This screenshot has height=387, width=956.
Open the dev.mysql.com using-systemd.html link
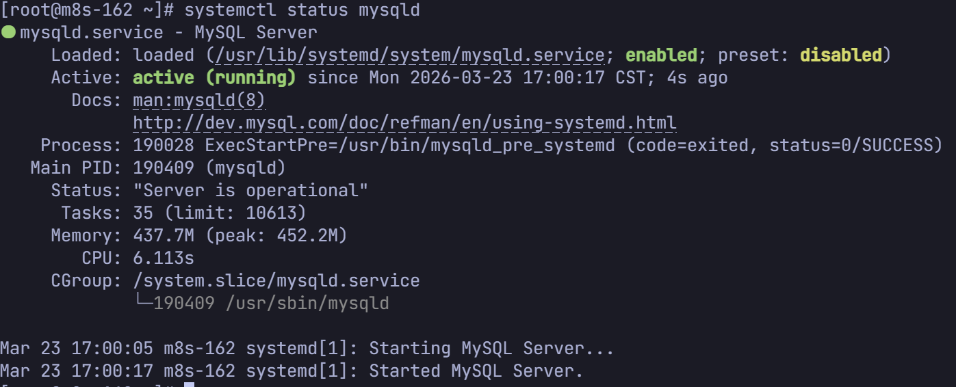(x=404, y=123)
